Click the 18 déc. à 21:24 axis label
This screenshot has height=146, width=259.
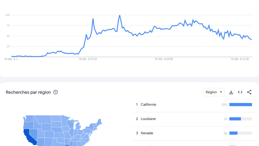(x=88, y=59)
